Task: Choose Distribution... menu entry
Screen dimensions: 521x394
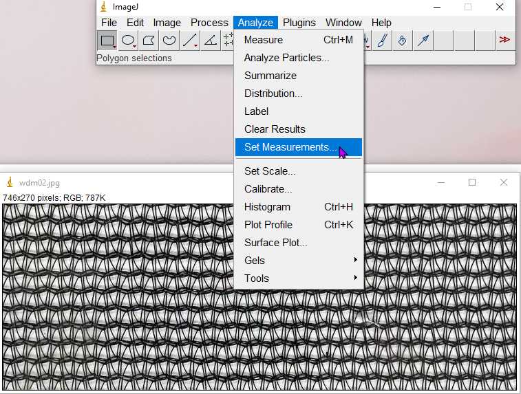Action: coord(299,94)
